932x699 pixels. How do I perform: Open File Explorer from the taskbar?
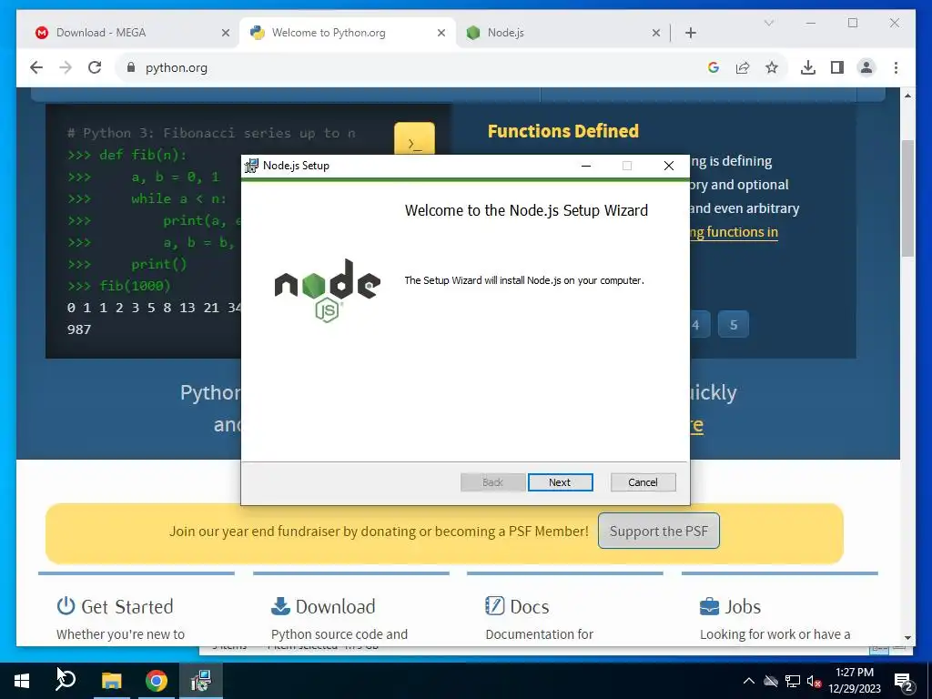point(111,681)
